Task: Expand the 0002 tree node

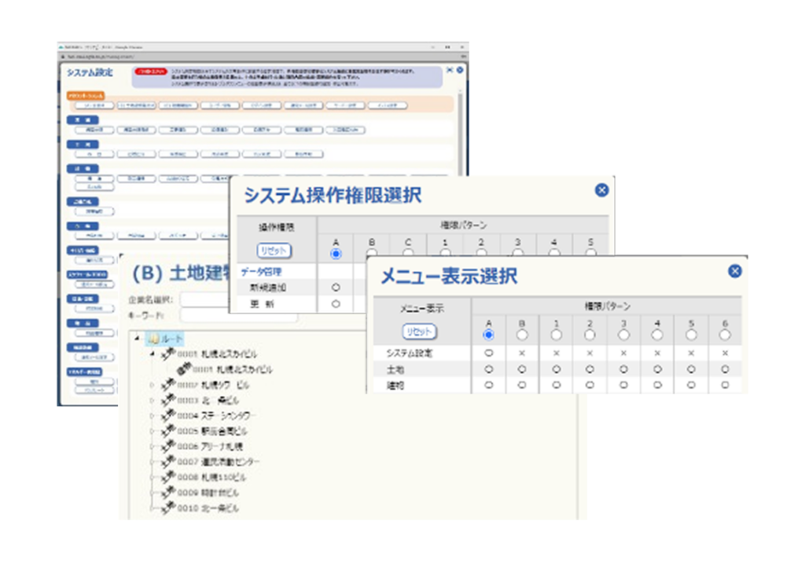Action: (x=152, y=385)
